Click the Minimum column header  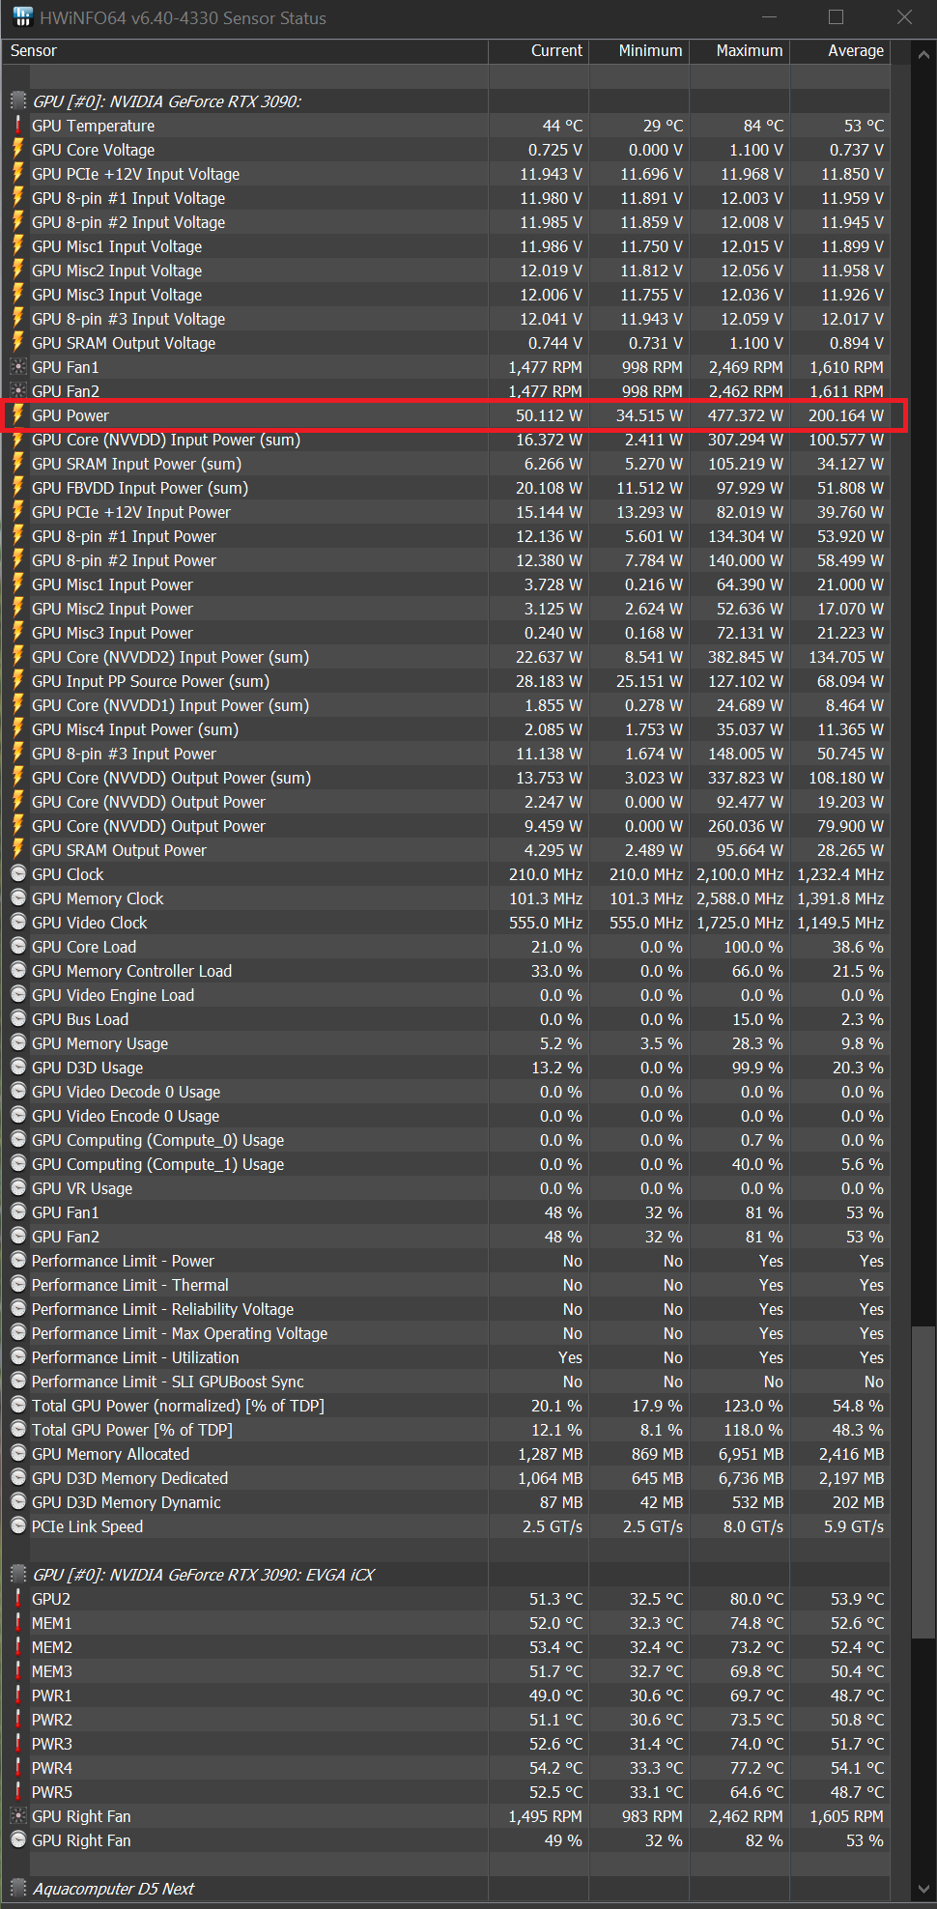[x=639, y=51]
